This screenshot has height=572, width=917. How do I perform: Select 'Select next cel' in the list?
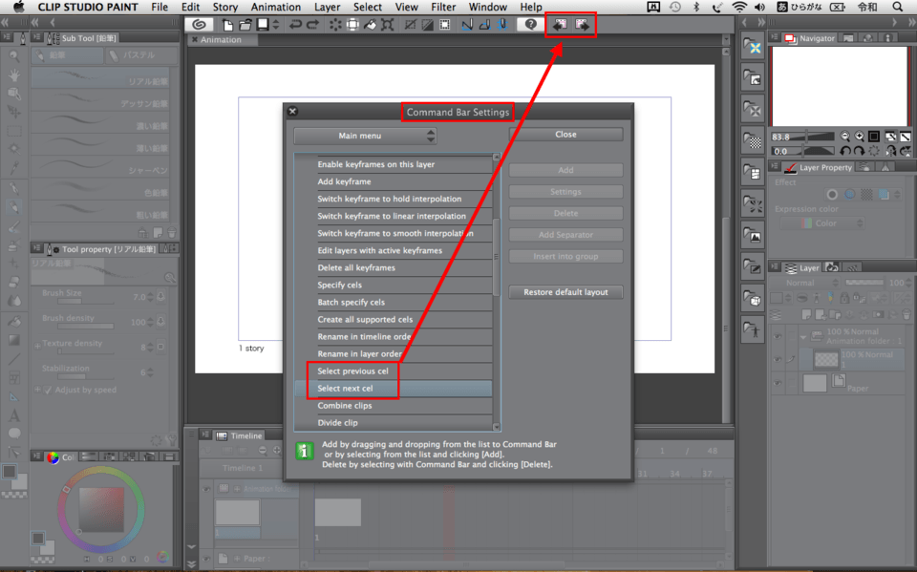click(393, 389)
